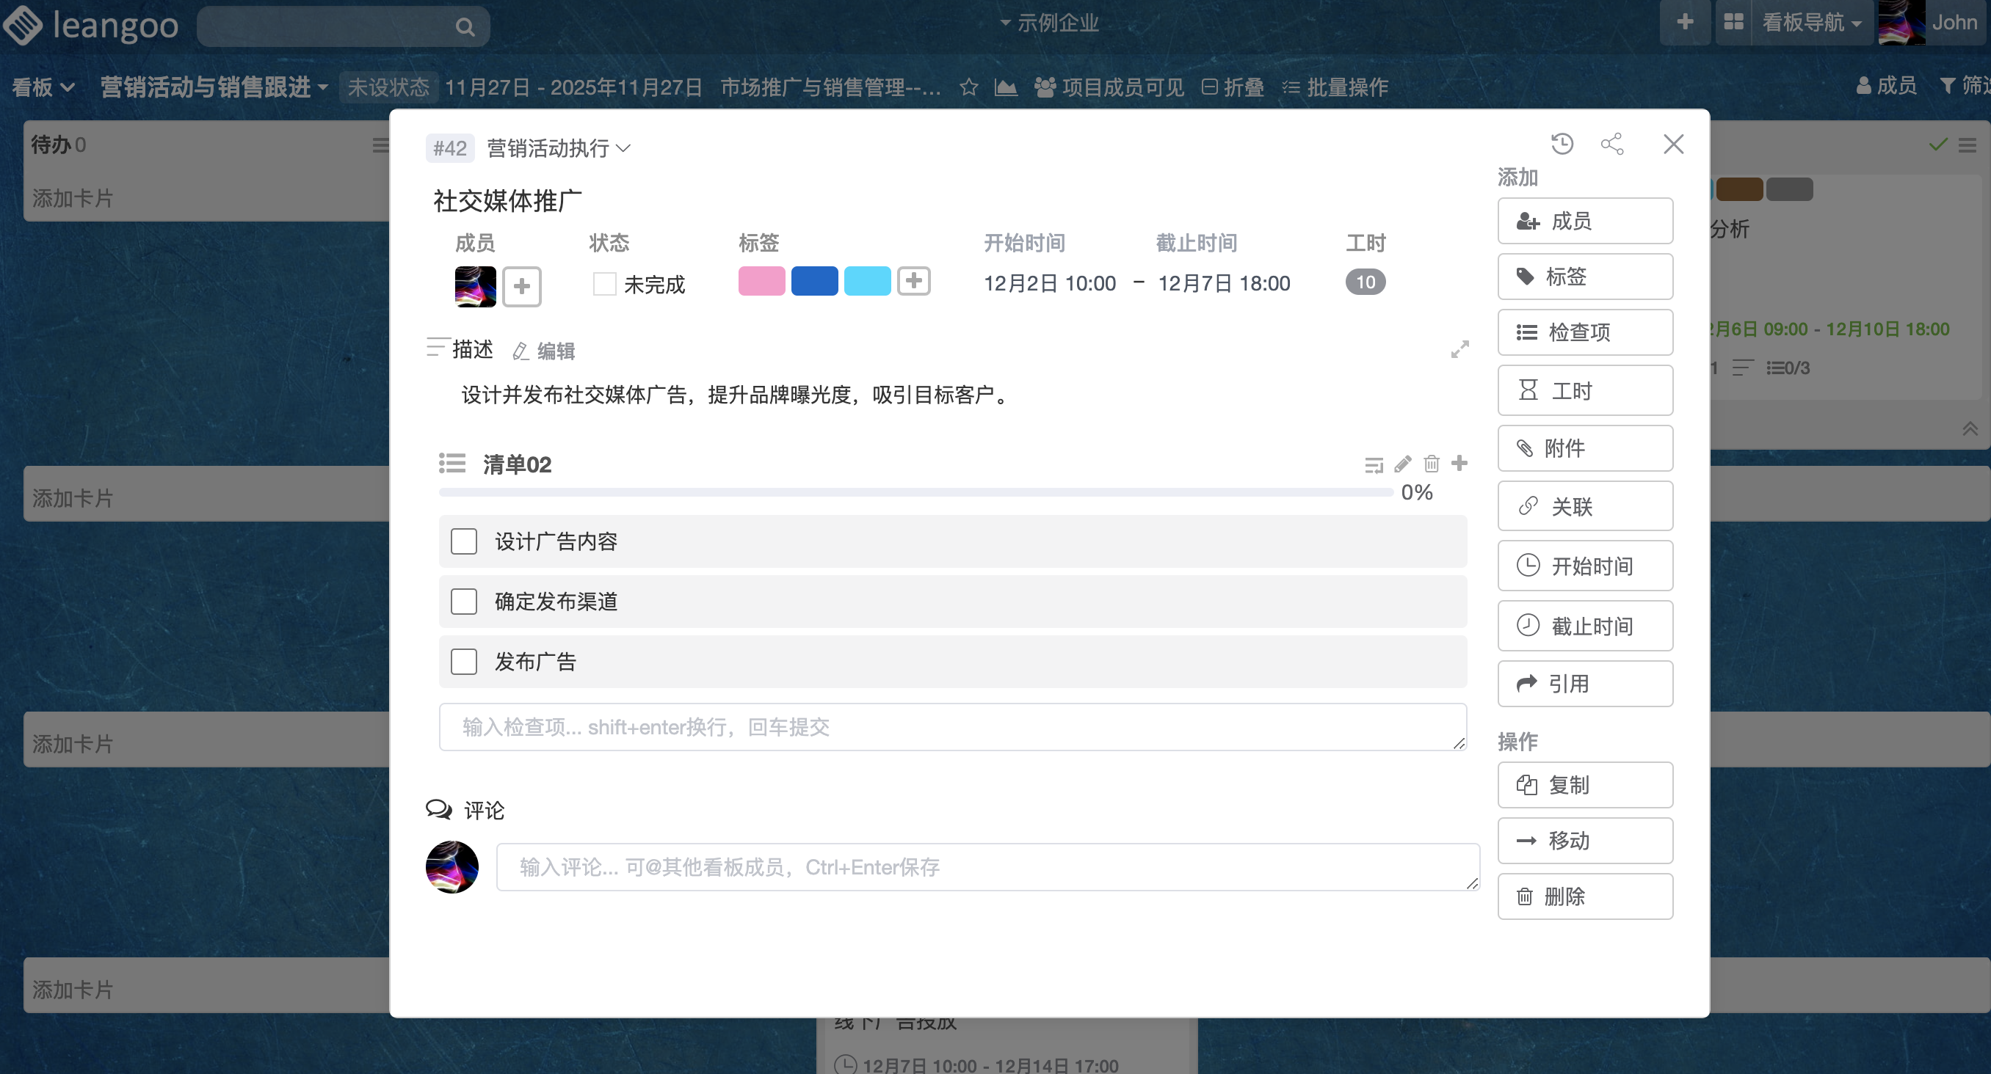Delete checklist 清单02 with trash icon
The height and width of the screenshot is (1074, 1991).
tap(1431, 463)
